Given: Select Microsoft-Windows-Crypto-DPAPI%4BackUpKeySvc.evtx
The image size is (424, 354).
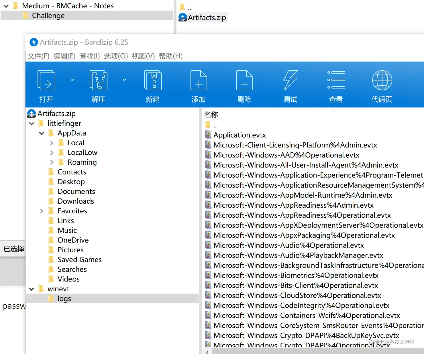Looking at the screenshot, I should 306,335.
